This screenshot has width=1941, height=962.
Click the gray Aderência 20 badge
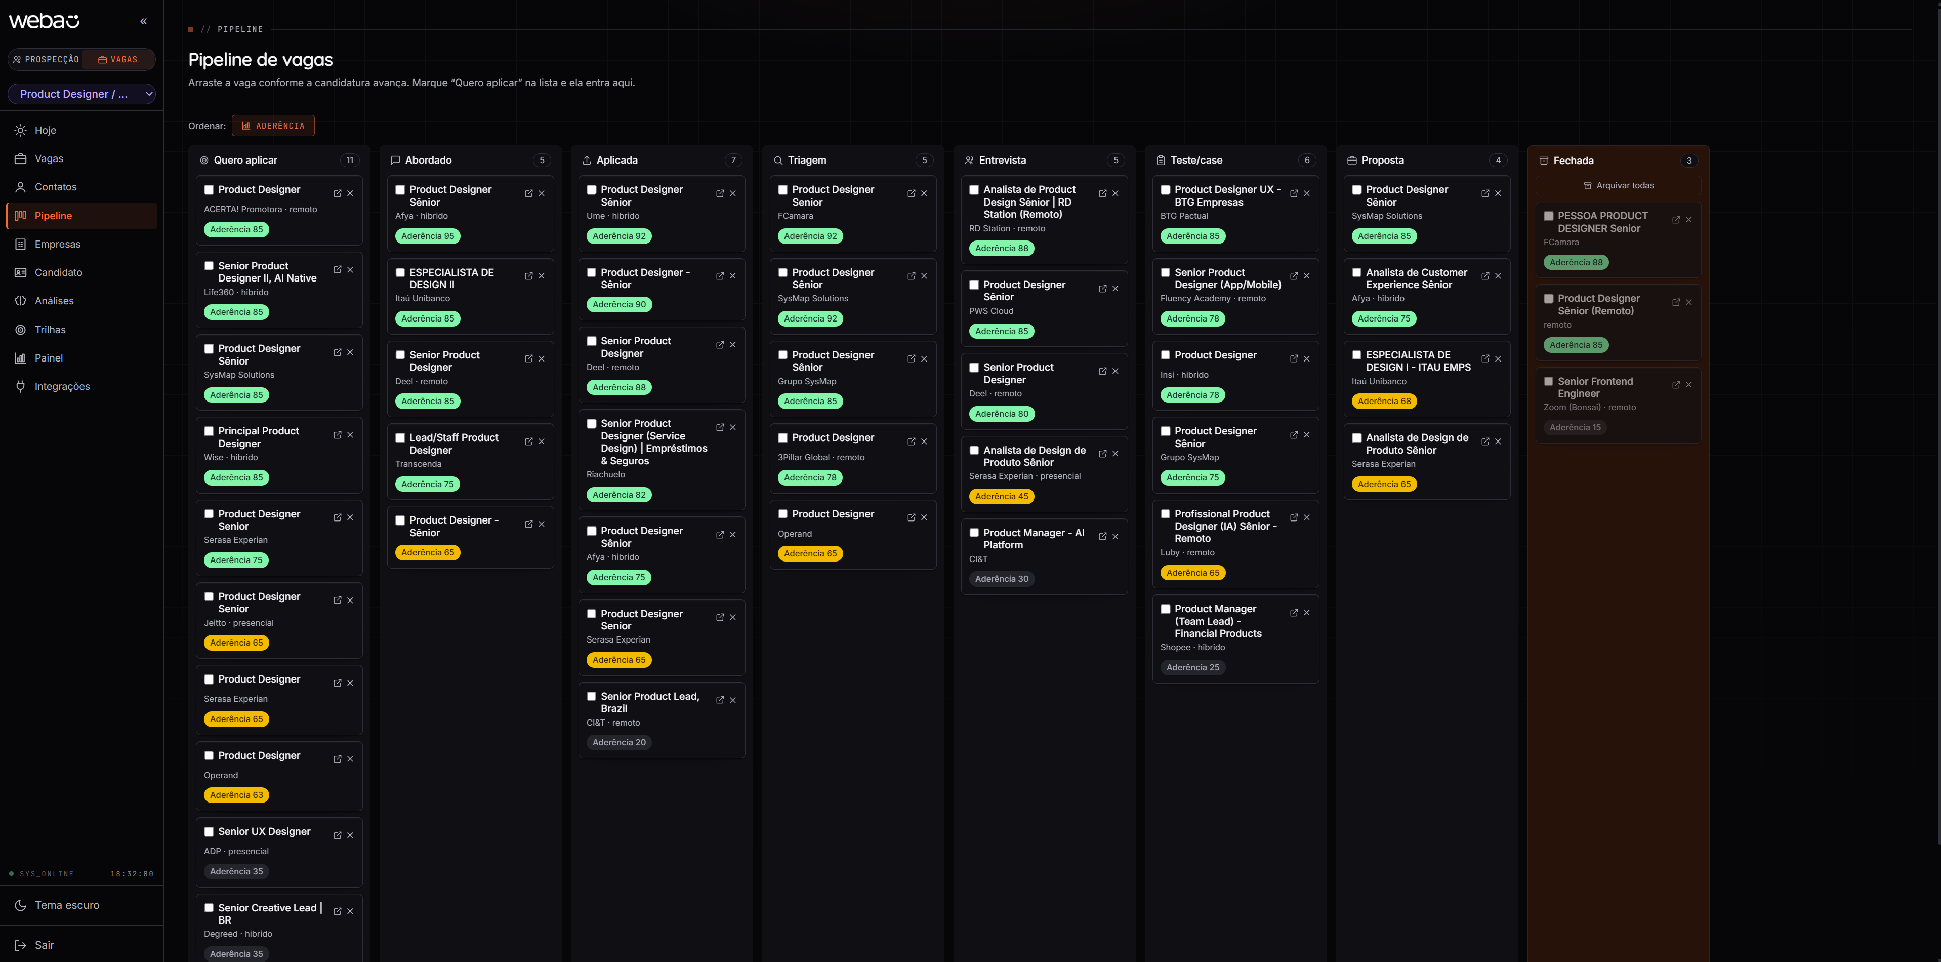[x=618, y=743]
